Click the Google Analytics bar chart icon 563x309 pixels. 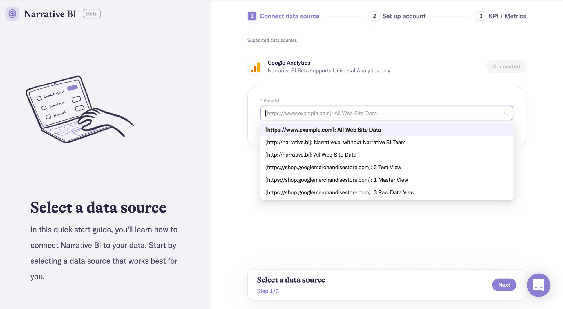coord(255,67)
